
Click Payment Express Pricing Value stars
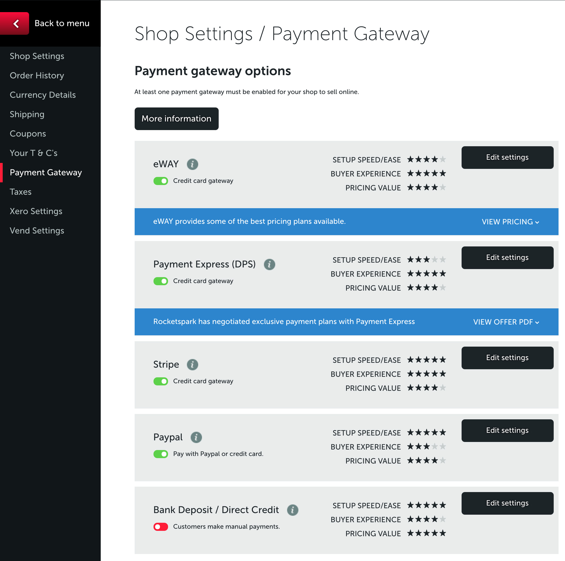coord(427,288)
